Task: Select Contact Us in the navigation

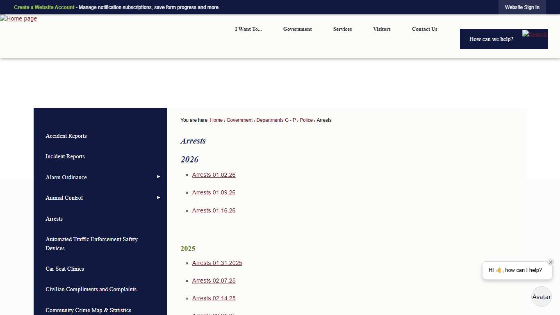Action: 424,29
